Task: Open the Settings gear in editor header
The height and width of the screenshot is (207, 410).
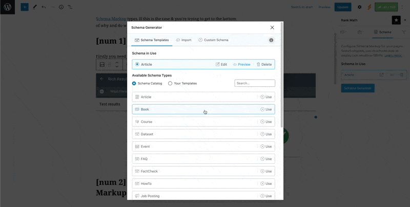Action: click(360, 7)
